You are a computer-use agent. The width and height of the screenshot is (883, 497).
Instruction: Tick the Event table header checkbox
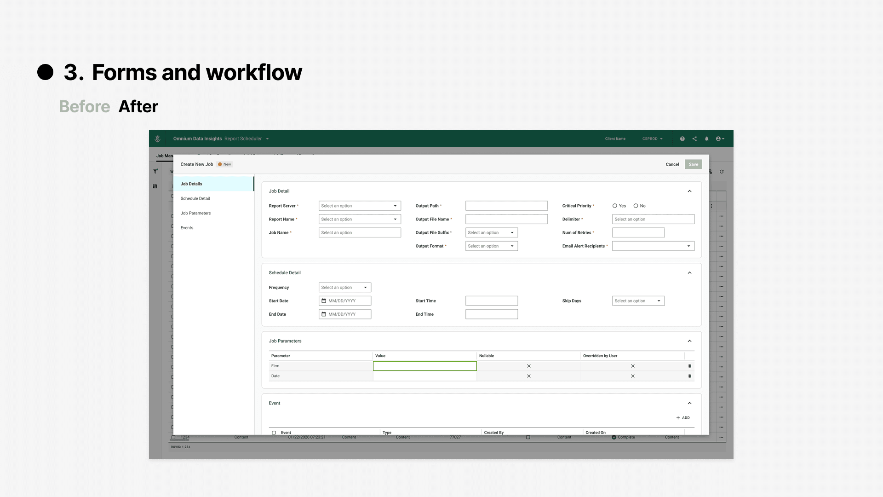[x=274, y=433]
